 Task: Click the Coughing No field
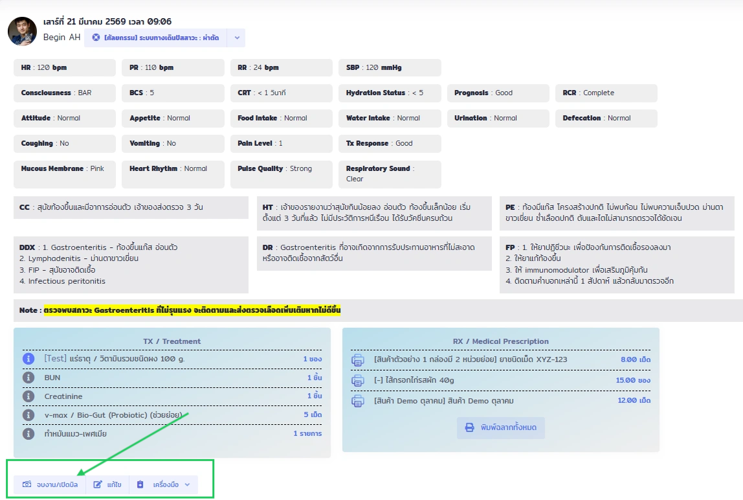point(65,143)
